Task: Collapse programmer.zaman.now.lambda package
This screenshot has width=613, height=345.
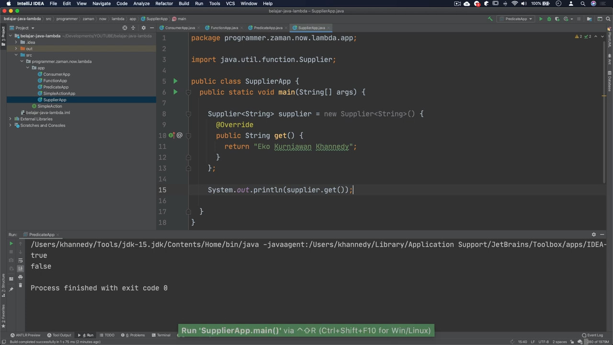Action: click(x=22, y=61)
